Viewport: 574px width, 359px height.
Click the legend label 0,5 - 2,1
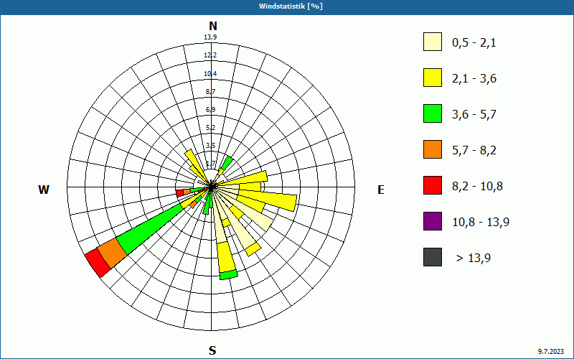pyautogui.click(x=474, y=43)
